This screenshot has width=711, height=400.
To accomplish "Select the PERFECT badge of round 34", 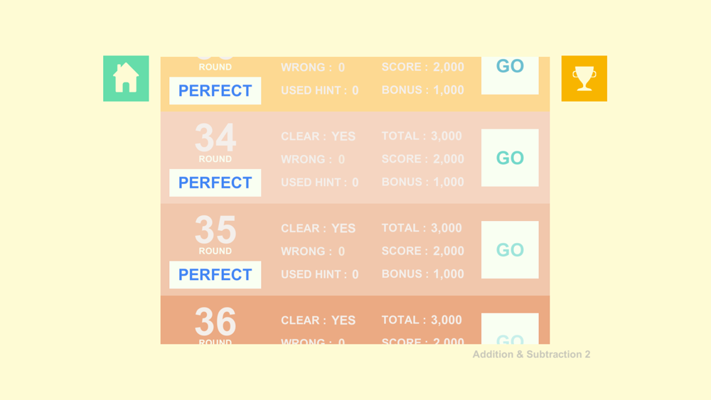I will tap(215, 183).
